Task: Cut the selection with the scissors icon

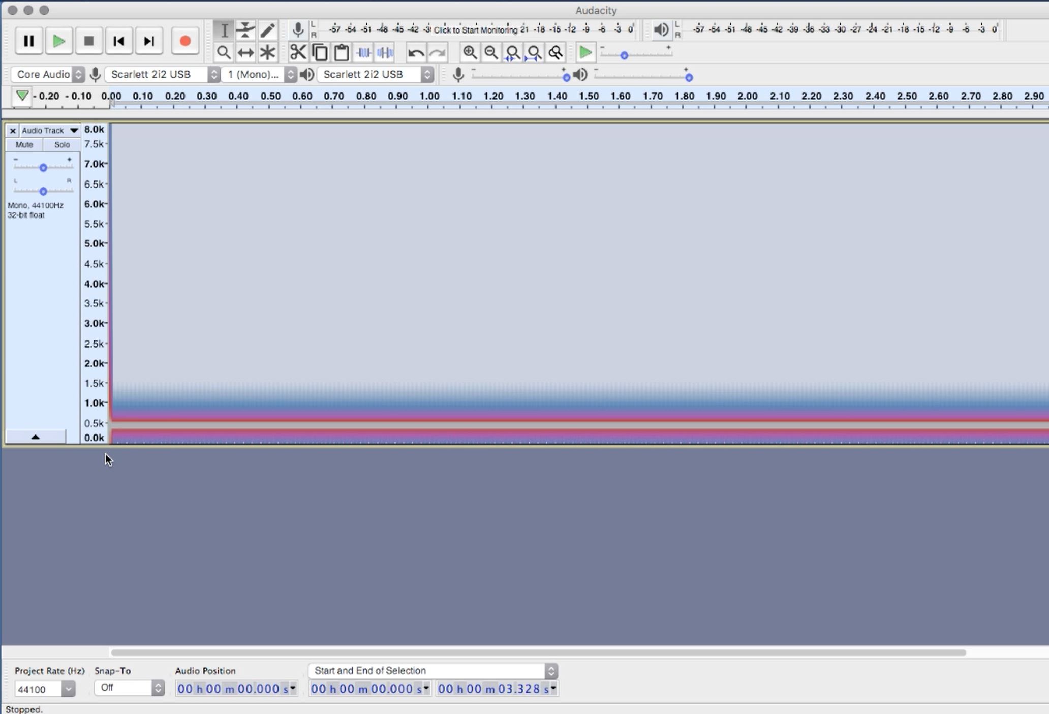Action: pos(298,52)
